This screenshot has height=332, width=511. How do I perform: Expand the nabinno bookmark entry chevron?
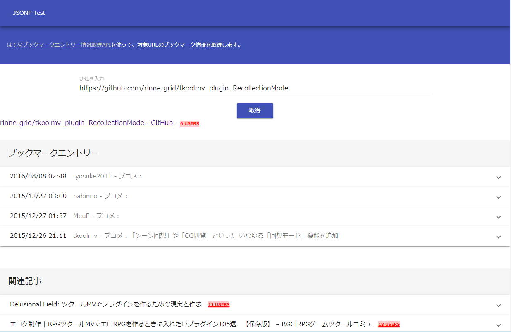[x=498, y=197]
